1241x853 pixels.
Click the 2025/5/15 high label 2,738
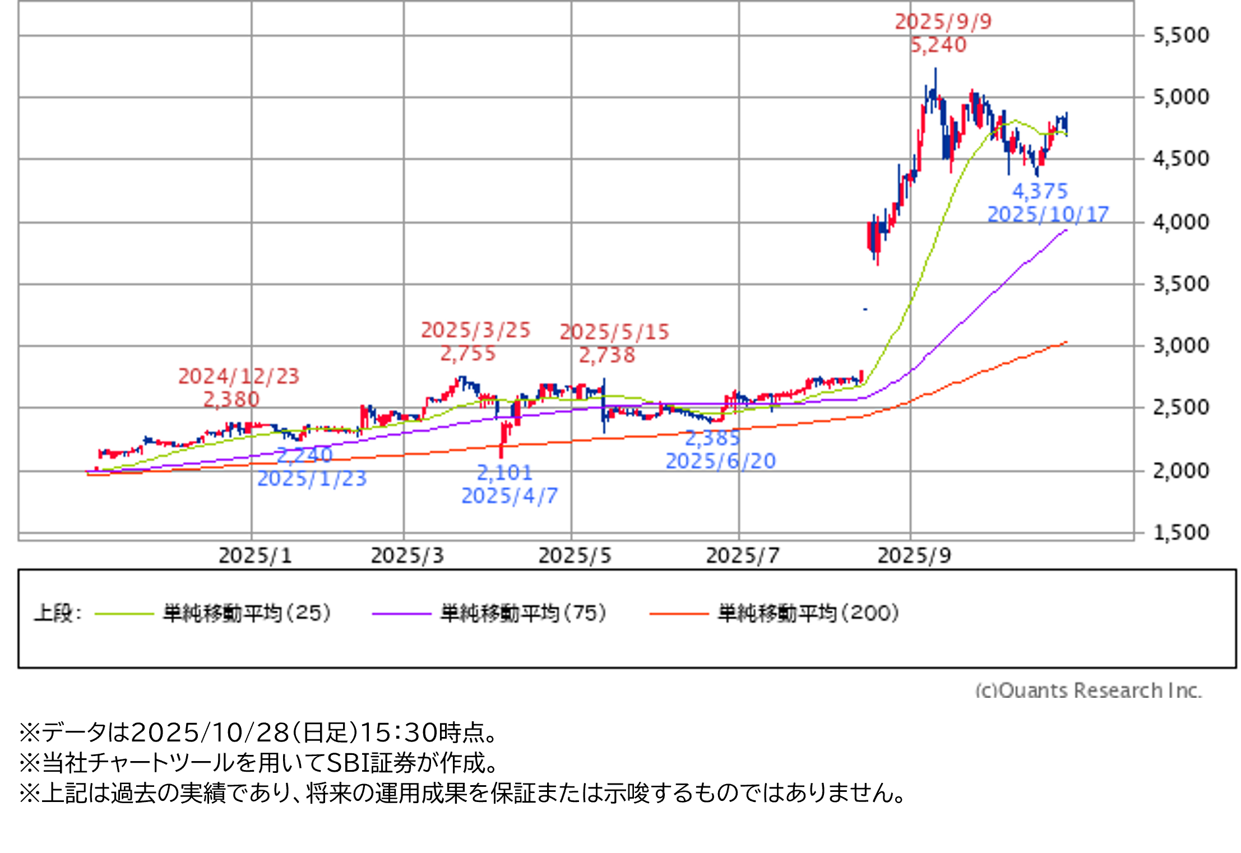tap(607, 355)
